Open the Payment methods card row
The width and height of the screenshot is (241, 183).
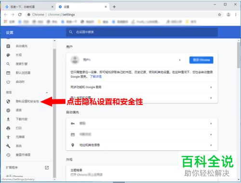pos(142,134)
